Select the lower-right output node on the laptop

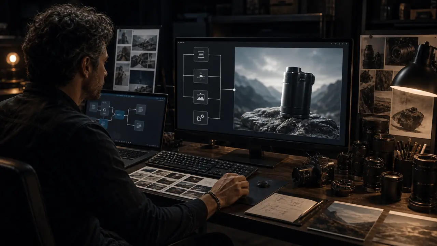pyautogui.click(x=139, y=126)
